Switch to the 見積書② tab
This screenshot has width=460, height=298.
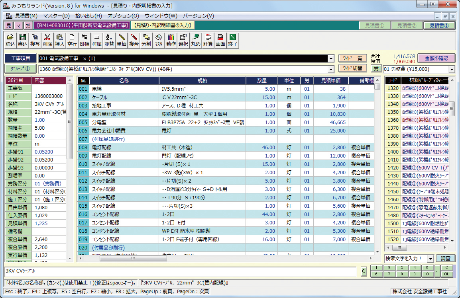407,25
